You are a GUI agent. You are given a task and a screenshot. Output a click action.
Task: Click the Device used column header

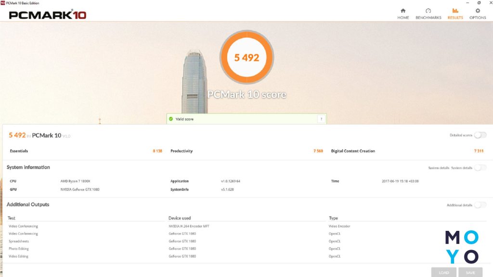click(x=180, y=218)
